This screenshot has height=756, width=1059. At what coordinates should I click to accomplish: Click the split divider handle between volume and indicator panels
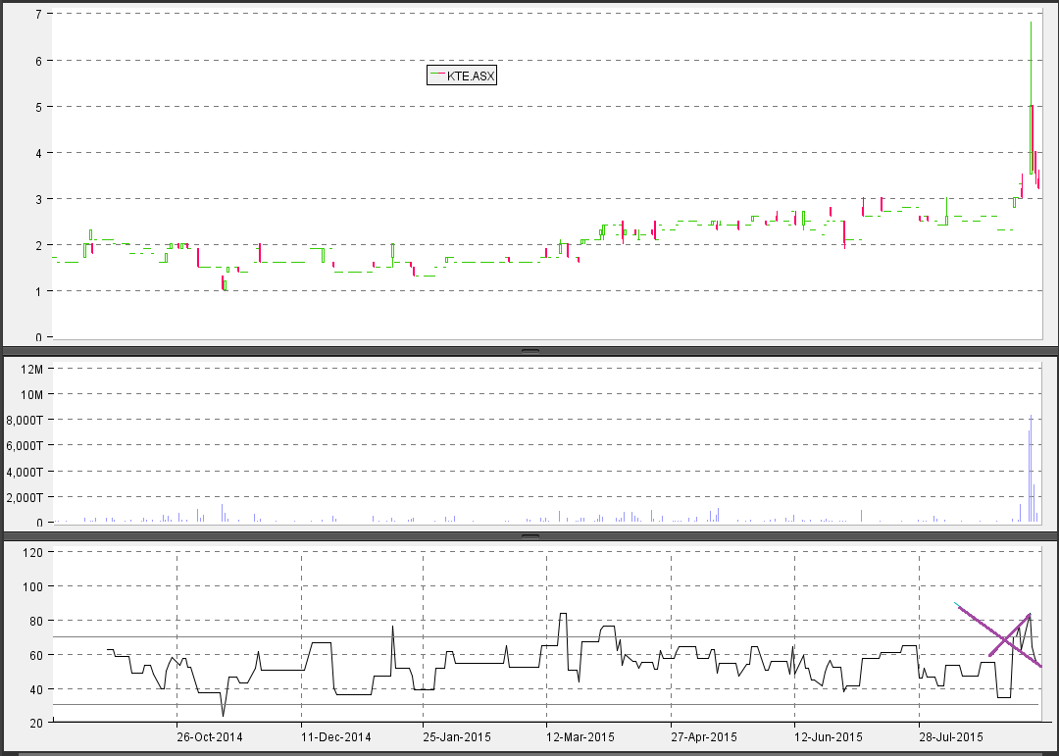coord(530,536)
